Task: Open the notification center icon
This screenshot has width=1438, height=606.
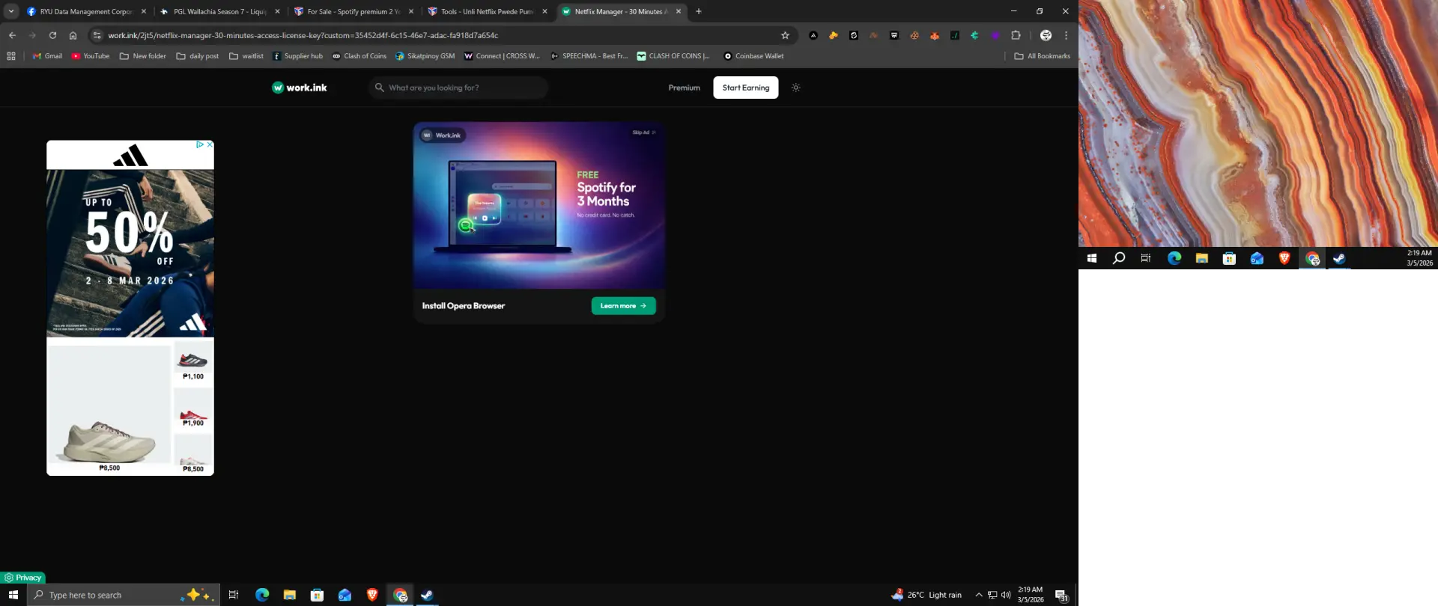Action: pos(1061,595)
